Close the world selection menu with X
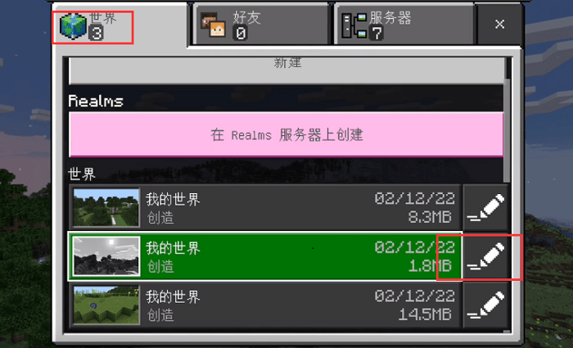The width and height of the screenshot is (573, 348). (499, 25)
